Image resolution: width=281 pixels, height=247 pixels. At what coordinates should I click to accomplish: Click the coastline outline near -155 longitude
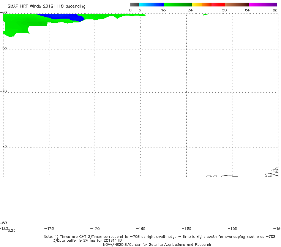point(229,176)
